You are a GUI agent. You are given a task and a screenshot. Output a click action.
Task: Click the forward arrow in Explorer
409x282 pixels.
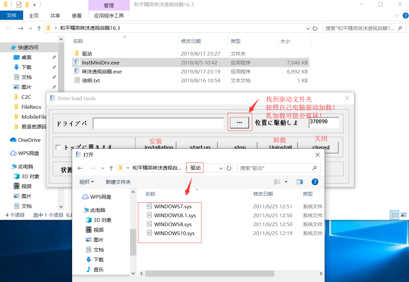tap(20, 28)
